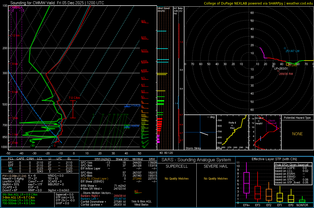Click the SARS - Sounding Analogue System title
The width and height of the screenshot is (314, 208).
(196, 160)
